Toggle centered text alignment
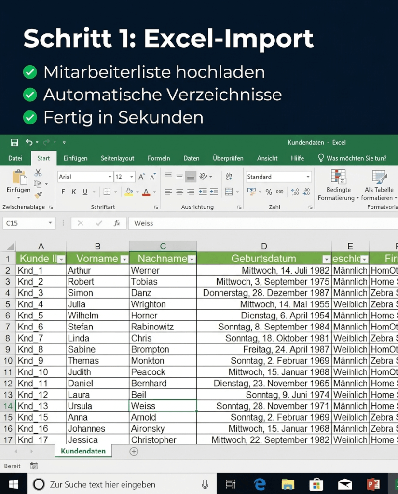398x494 pixels. [179, 192]
